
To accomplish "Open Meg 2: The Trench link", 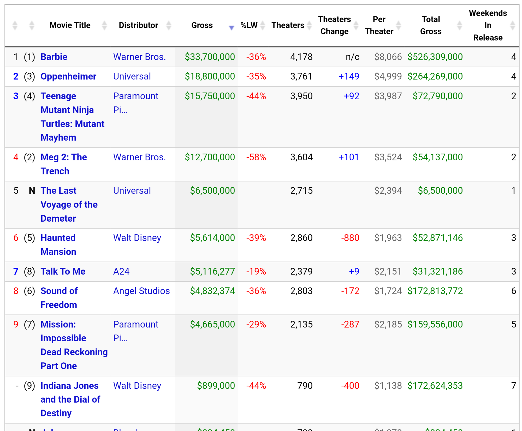I will click(x=64, y=164).
